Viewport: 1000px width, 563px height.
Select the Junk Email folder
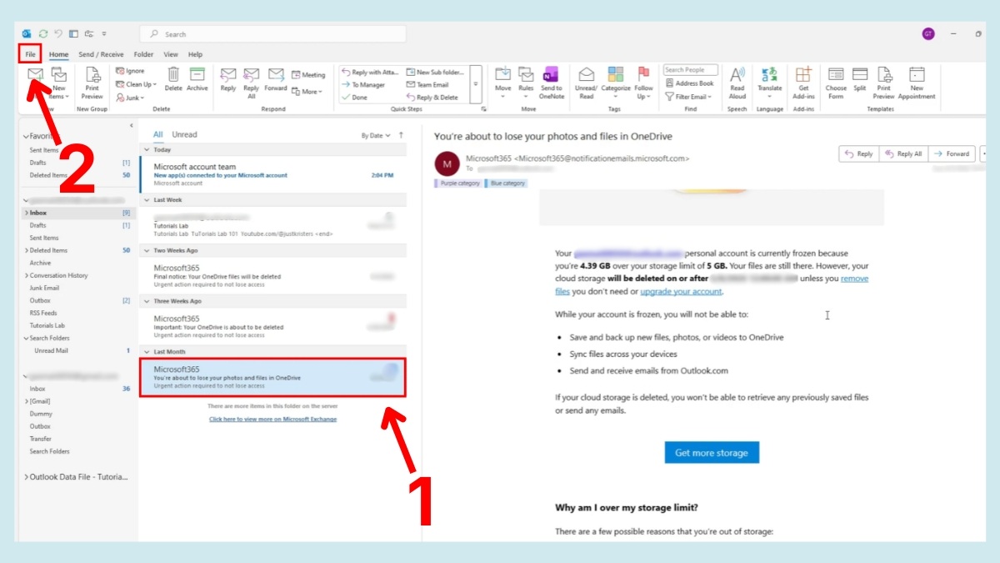click(45, 288)
